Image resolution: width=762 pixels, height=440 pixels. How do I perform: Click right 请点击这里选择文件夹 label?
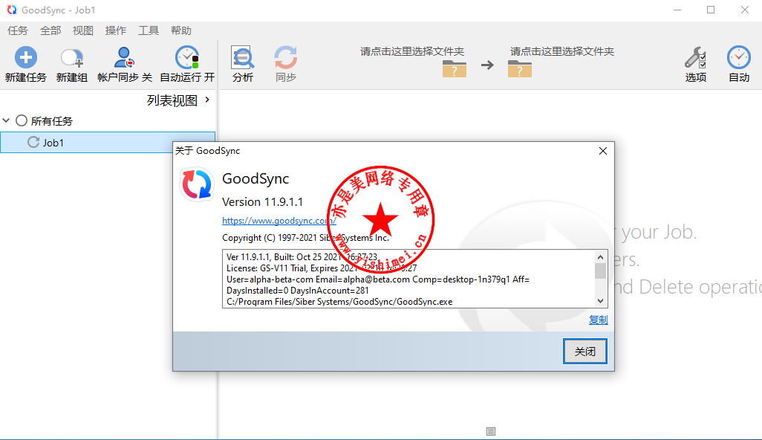[562, 51]
